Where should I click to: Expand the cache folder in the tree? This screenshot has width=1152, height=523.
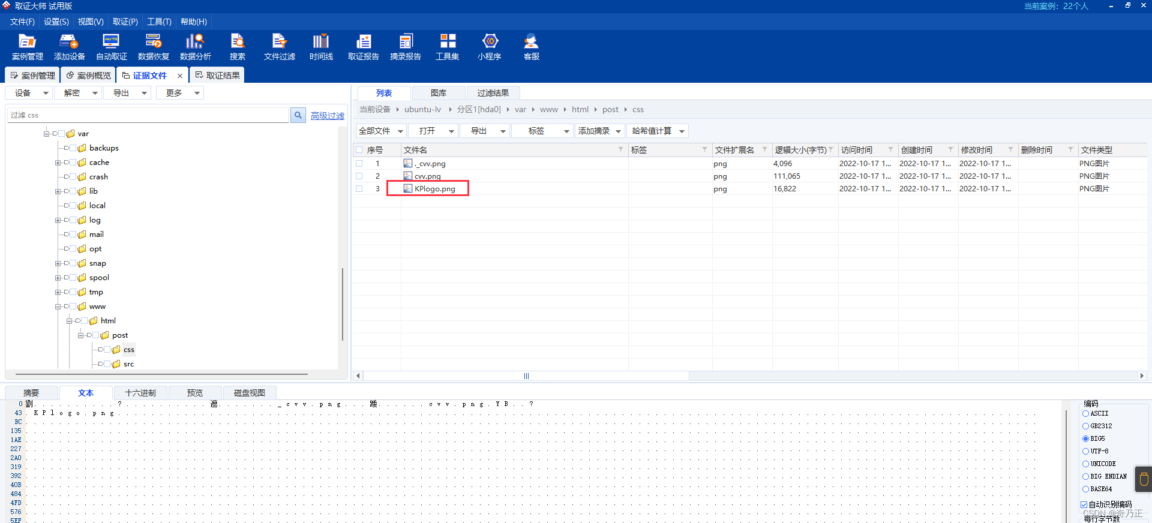tap(58, 163)
